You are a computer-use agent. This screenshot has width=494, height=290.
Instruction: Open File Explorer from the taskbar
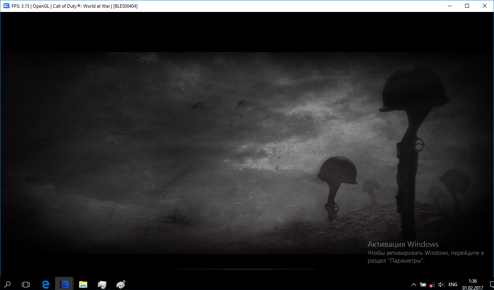(83, 284)
